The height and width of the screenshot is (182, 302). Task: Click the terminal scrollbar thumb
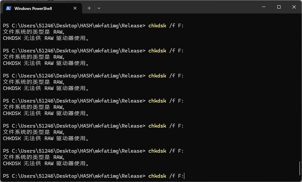click(300, 168)
